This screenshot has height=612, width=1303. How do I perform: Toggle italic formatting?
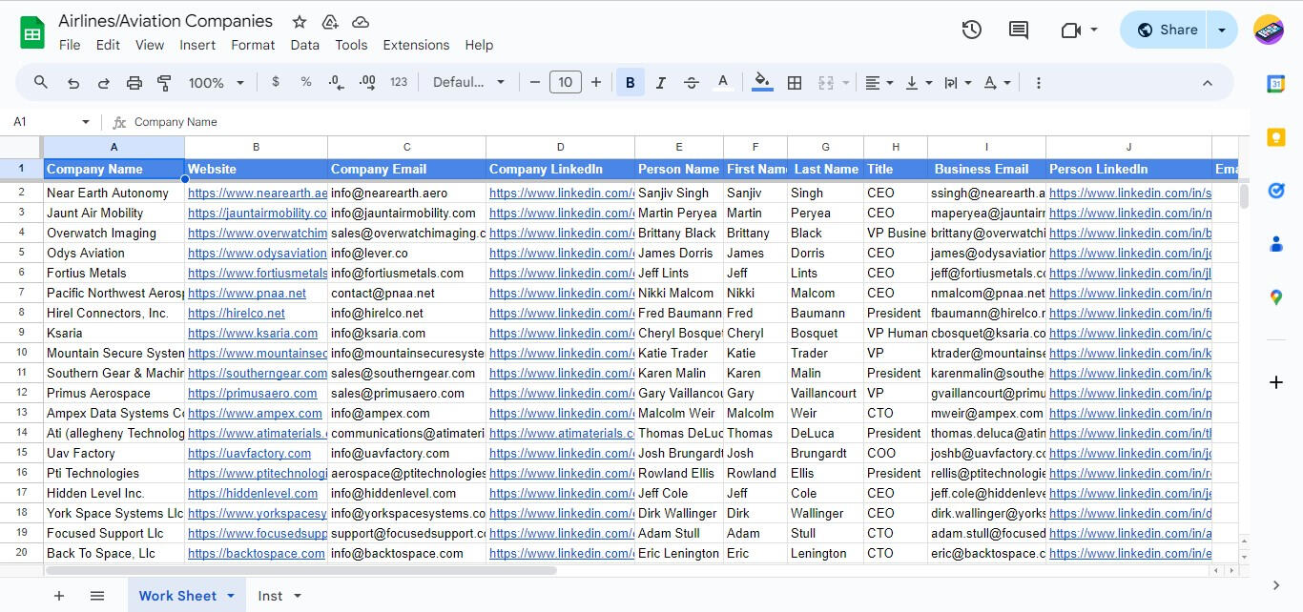661,83
